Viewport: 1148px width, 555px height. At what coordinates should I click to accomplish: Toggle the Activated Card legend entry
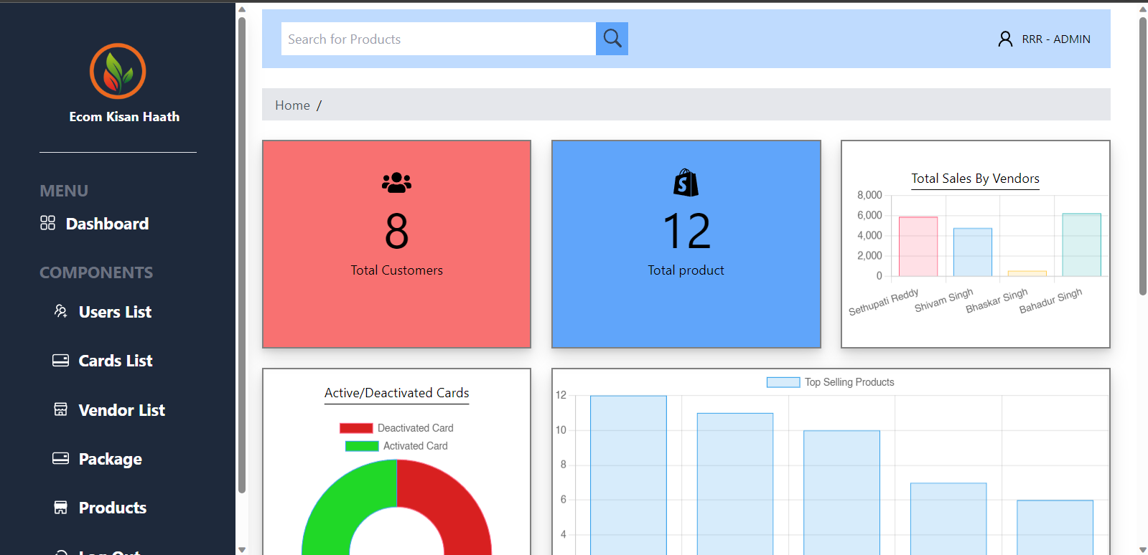click(397, 446)
